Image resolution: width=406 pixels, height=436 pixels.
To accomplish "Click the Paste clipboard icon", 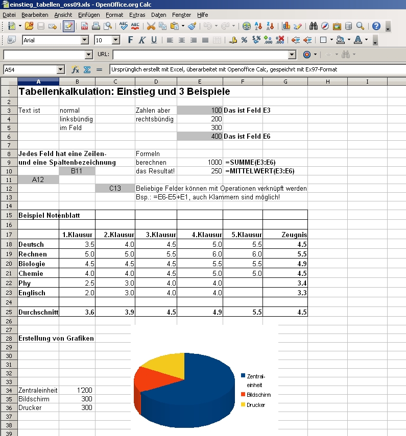I will (175, 26).
